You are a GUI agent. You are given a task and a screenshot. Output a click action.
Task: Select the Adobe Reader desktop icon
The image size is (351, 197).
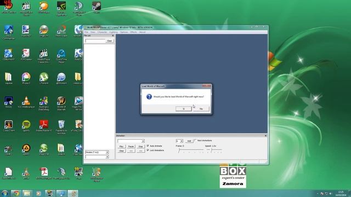(44, 126)
